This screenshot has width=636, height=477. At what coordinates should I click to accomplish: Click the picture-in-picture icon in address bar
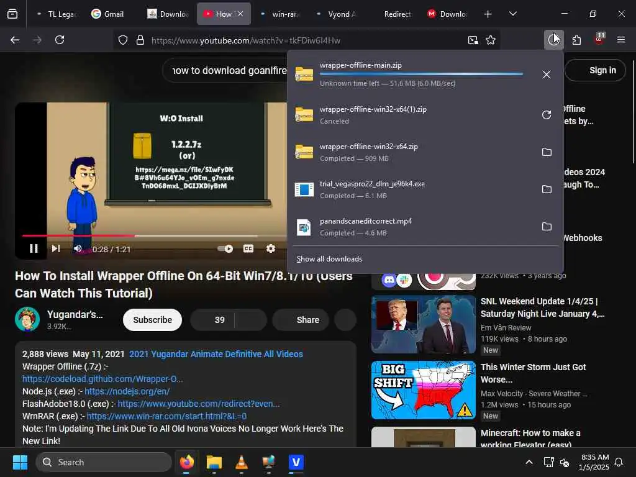pos(473,40)
